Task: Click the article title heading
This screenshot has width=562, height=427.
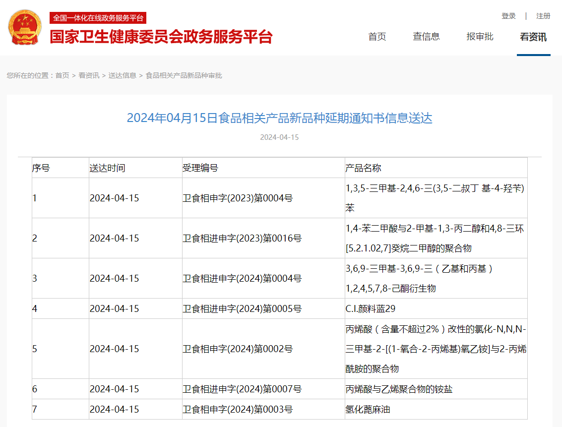Action: pyautogui.click(x=279, y=118)
